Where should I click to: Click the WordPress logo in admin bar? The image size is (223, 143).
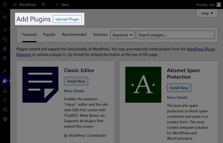click(5, 5)
